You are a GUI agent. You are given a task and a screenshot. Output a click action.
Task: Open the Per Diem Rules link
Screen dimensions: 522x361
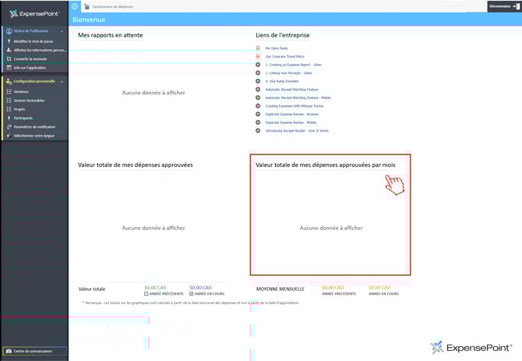pos(277,48)
